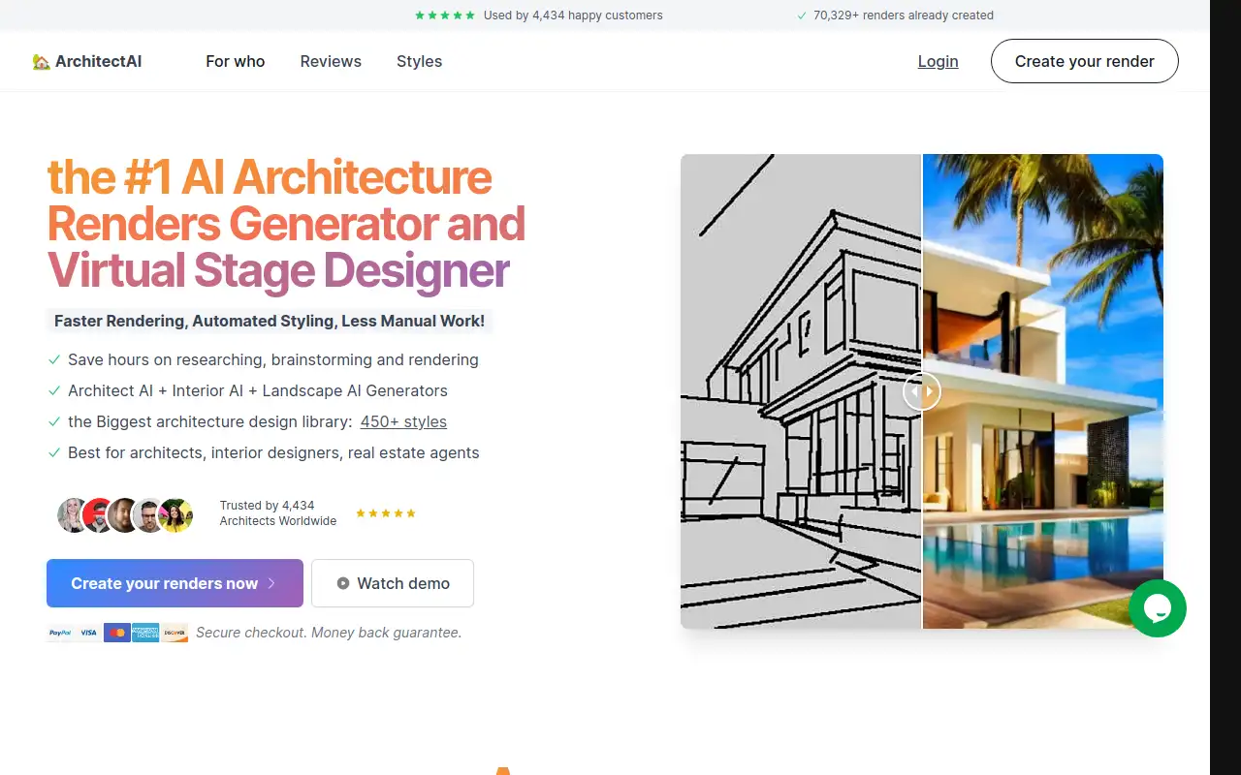Play the Watch demo video
1241x775 pixels.
click(393, 583)
